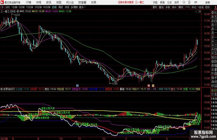
Task: Open the 财富圈 menu
Action: [x=82, y=2]
